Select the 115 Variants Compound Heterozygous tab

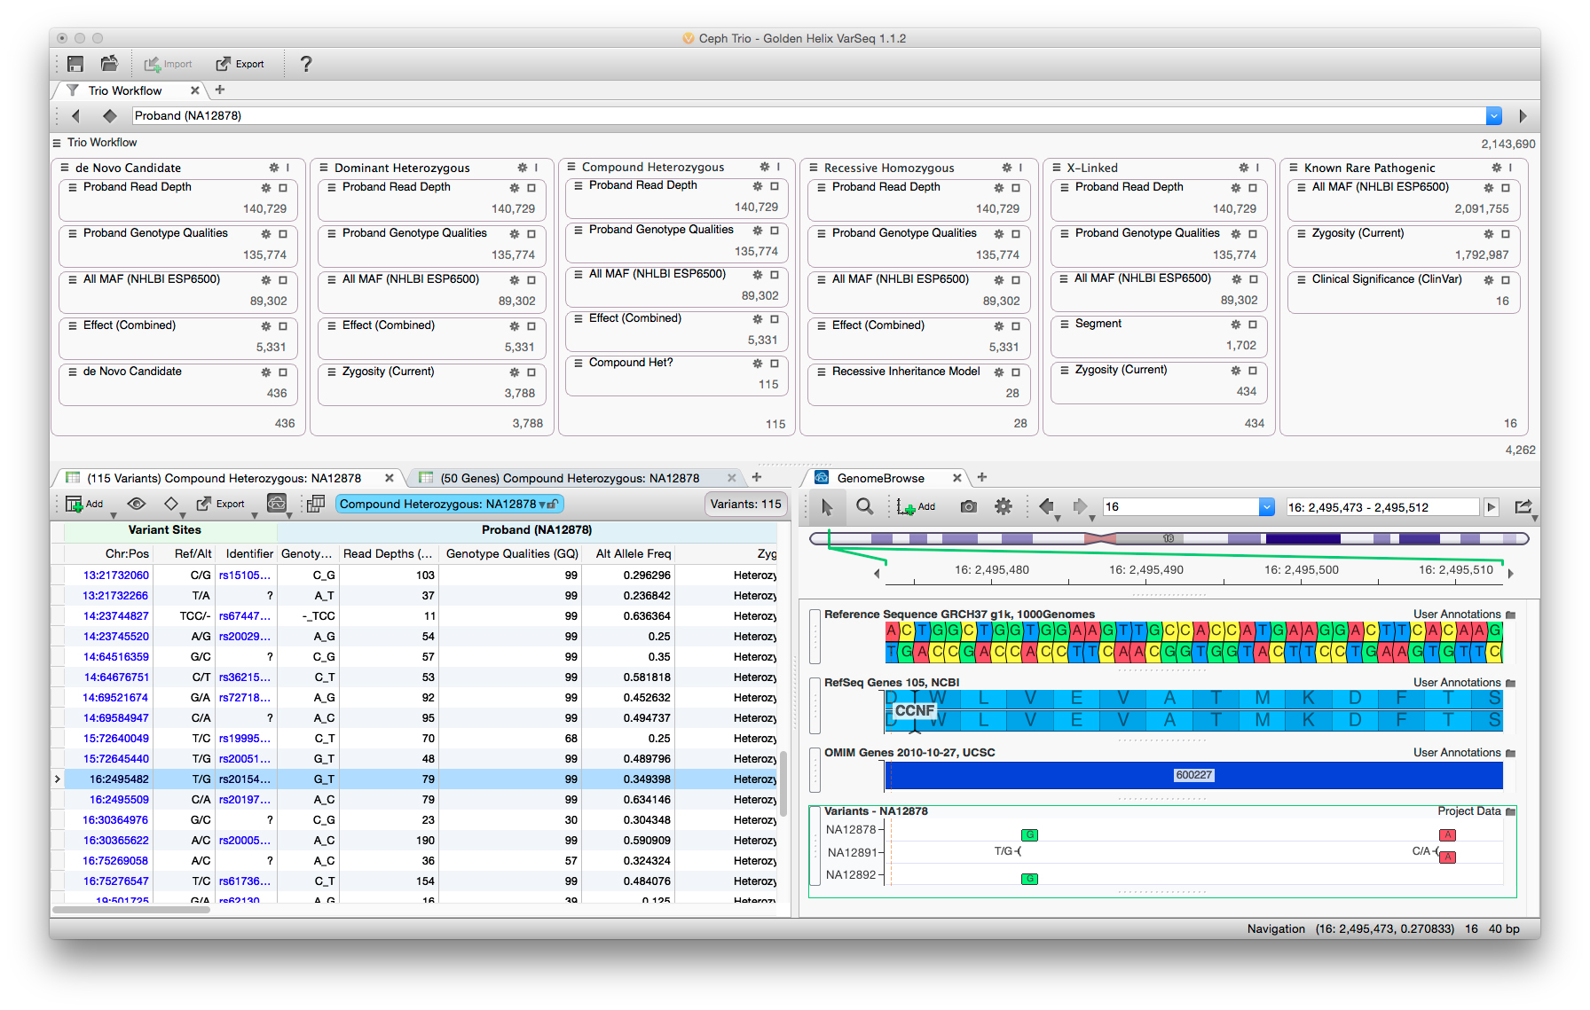224,478
